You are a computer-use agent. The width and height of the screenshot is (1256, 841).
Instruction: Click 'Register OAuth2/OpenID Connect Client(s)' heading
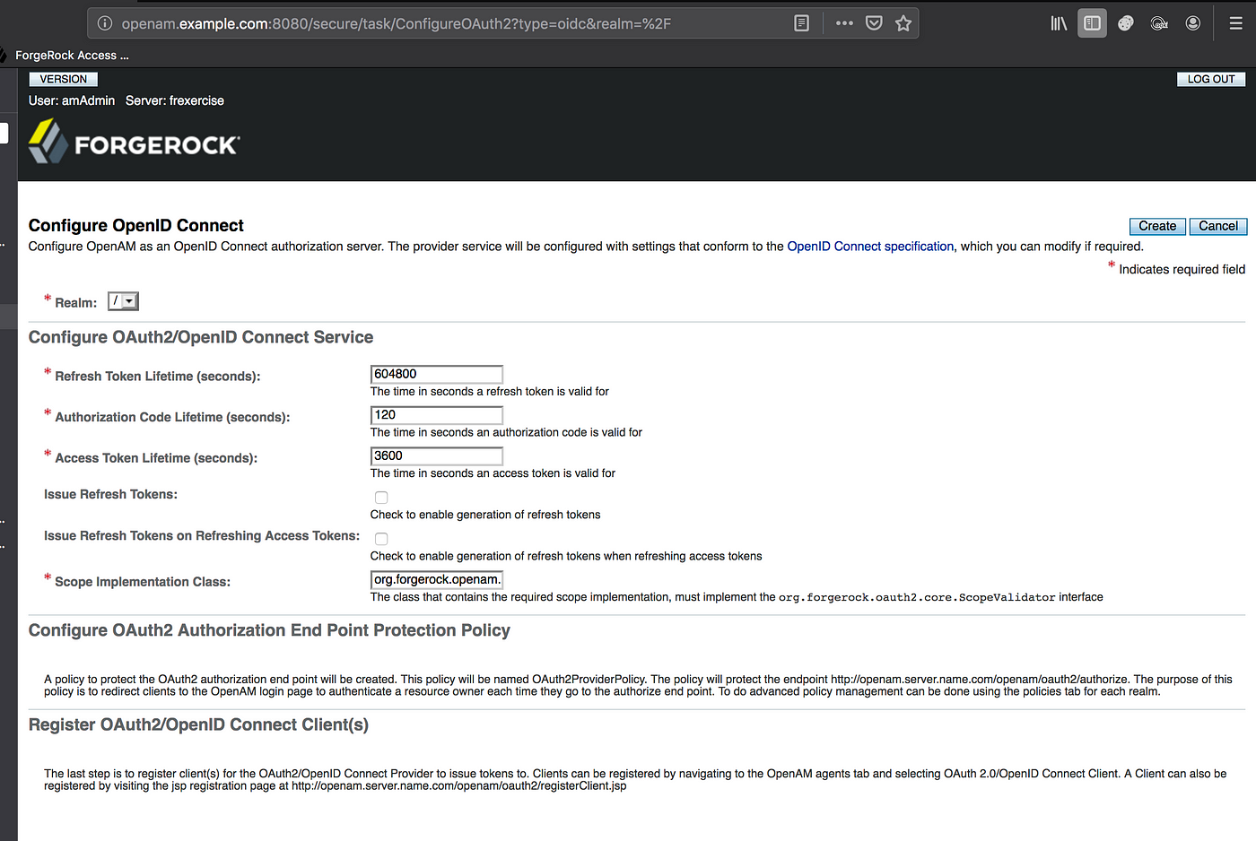[198, 724]
